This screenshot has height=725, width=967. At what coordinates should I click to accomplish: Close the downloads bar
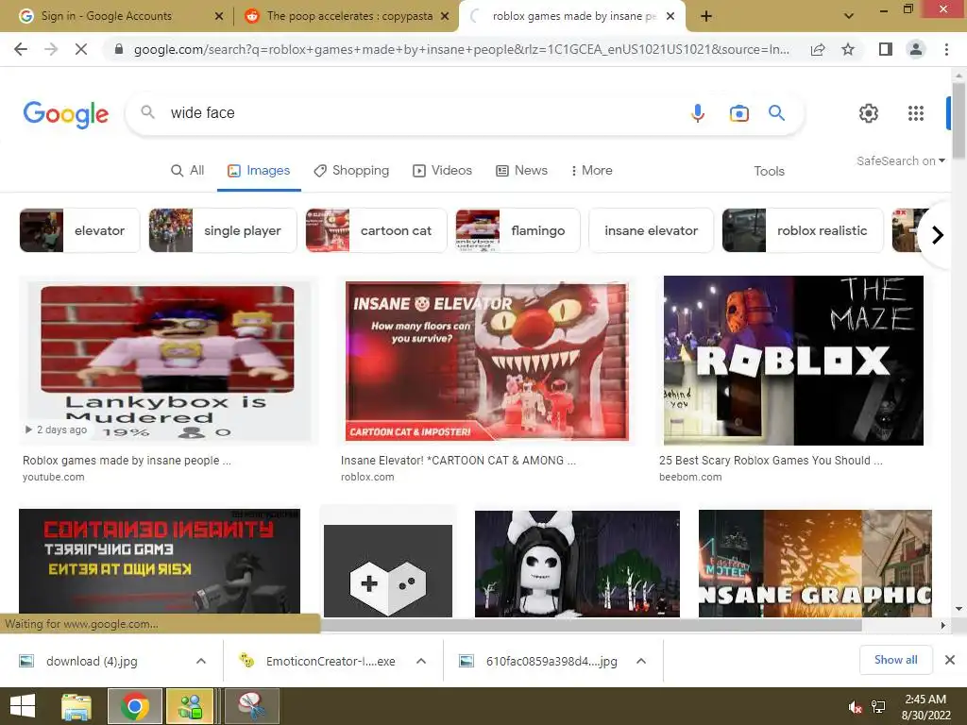(950, 660)
